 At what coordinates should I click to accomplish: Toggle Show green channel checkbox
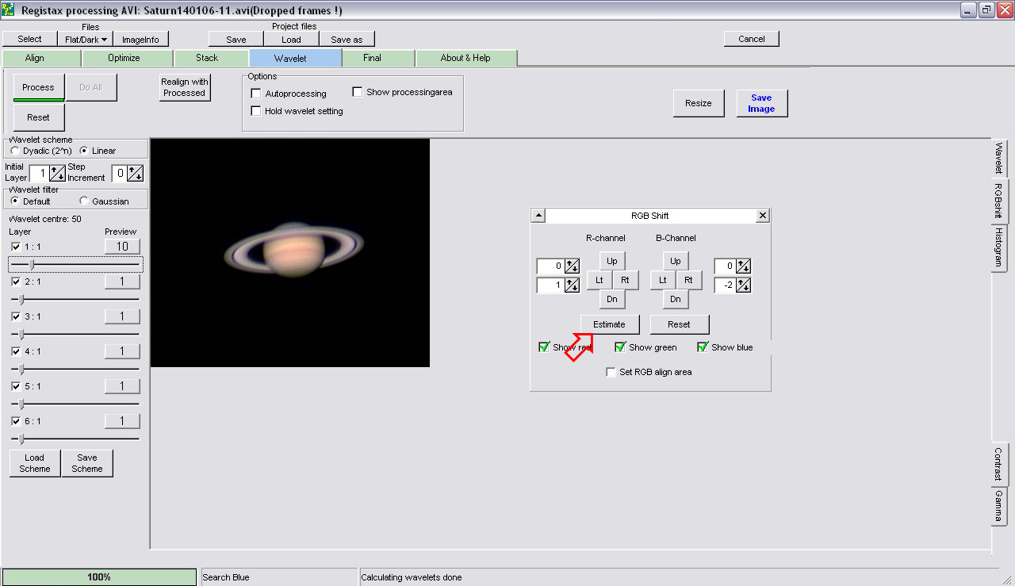tap(620, 347)
